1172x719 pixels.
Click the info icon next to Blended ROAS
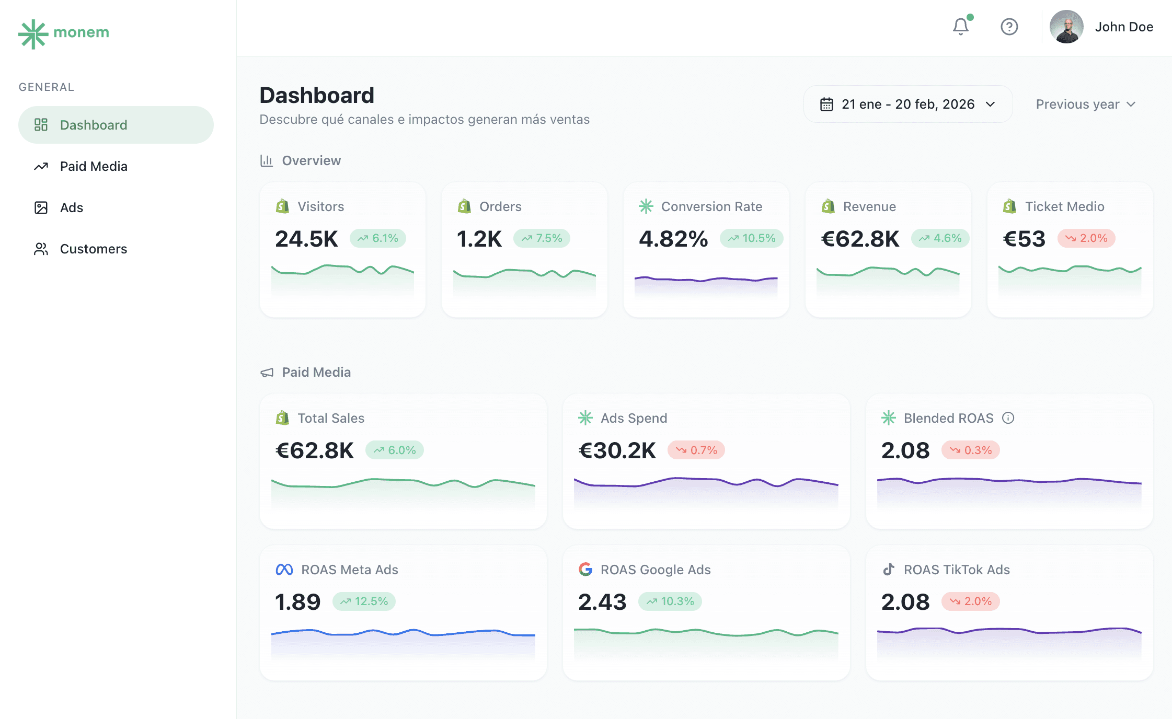[x=1008, y=418]
